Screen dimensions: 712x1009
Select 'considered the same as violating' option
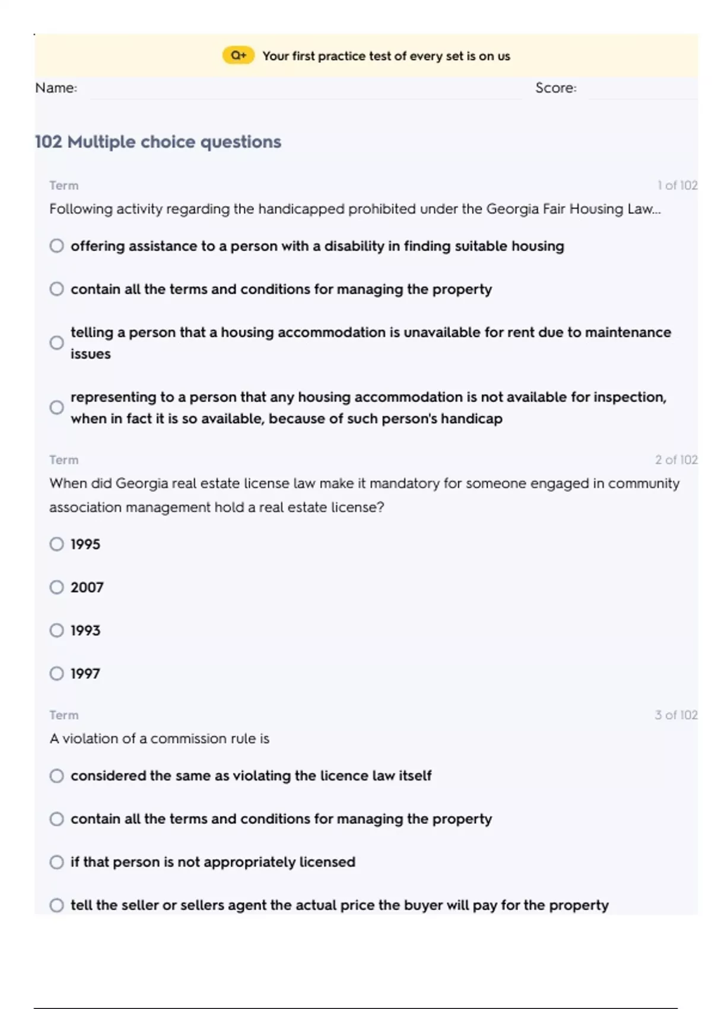(x=57, y=776)
